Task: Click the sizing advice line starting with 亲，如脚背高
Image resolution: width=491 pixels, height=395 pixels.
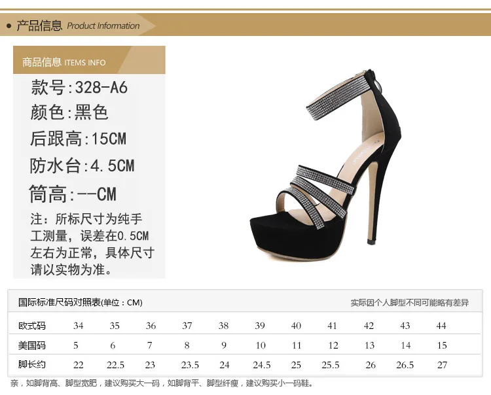Action: pos(162,383)
